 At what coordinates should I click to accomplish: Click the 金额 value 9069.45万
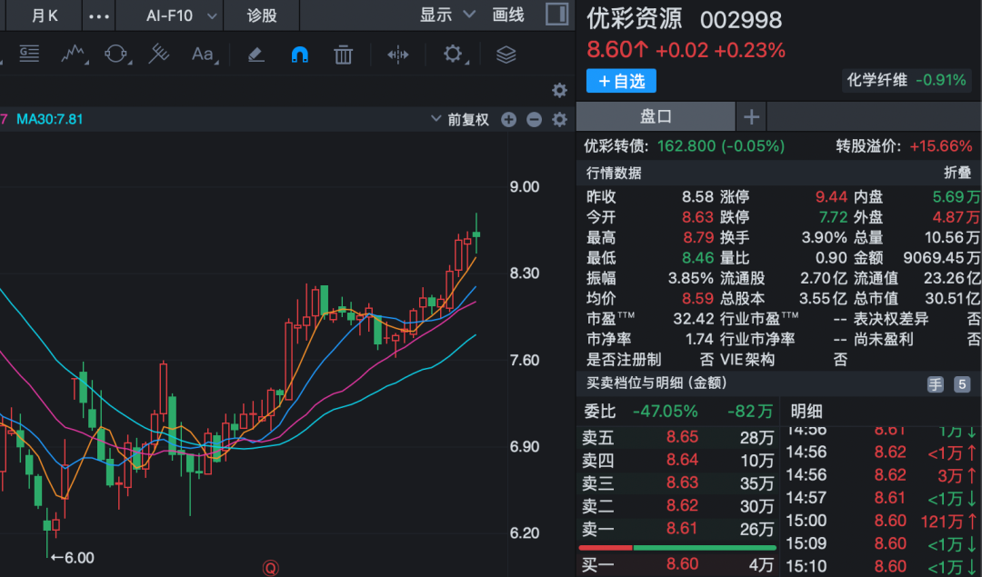[x=942, y=258]
